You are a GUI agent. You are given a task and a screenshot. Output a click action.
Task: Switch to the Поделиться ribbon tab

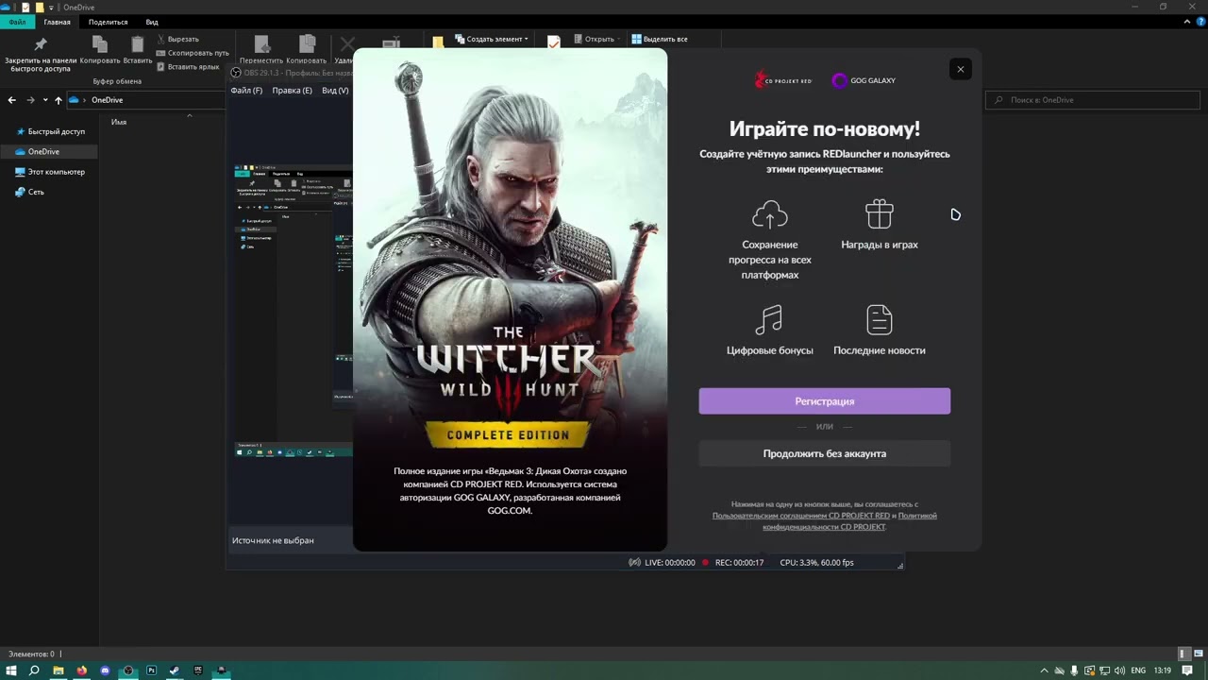click(108, 22)
